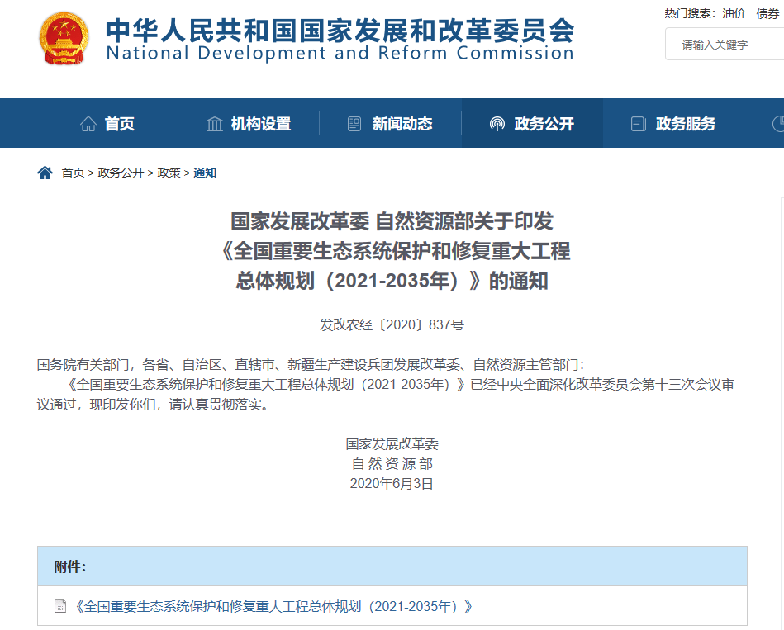Image resolution: width=784 pixels, height=630 pixels.
Task: Go to 政策 in the breadcrumb
Action: [x=169, y=173]
